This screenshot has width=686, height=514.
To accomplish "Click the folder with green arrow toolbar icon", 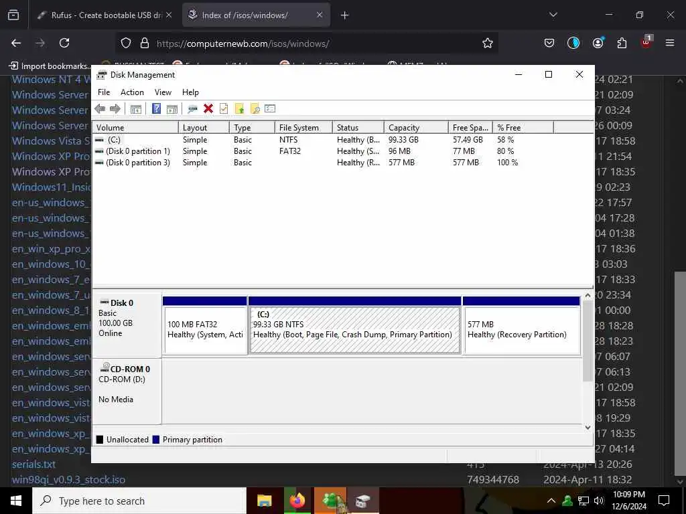I will point(239,109).
